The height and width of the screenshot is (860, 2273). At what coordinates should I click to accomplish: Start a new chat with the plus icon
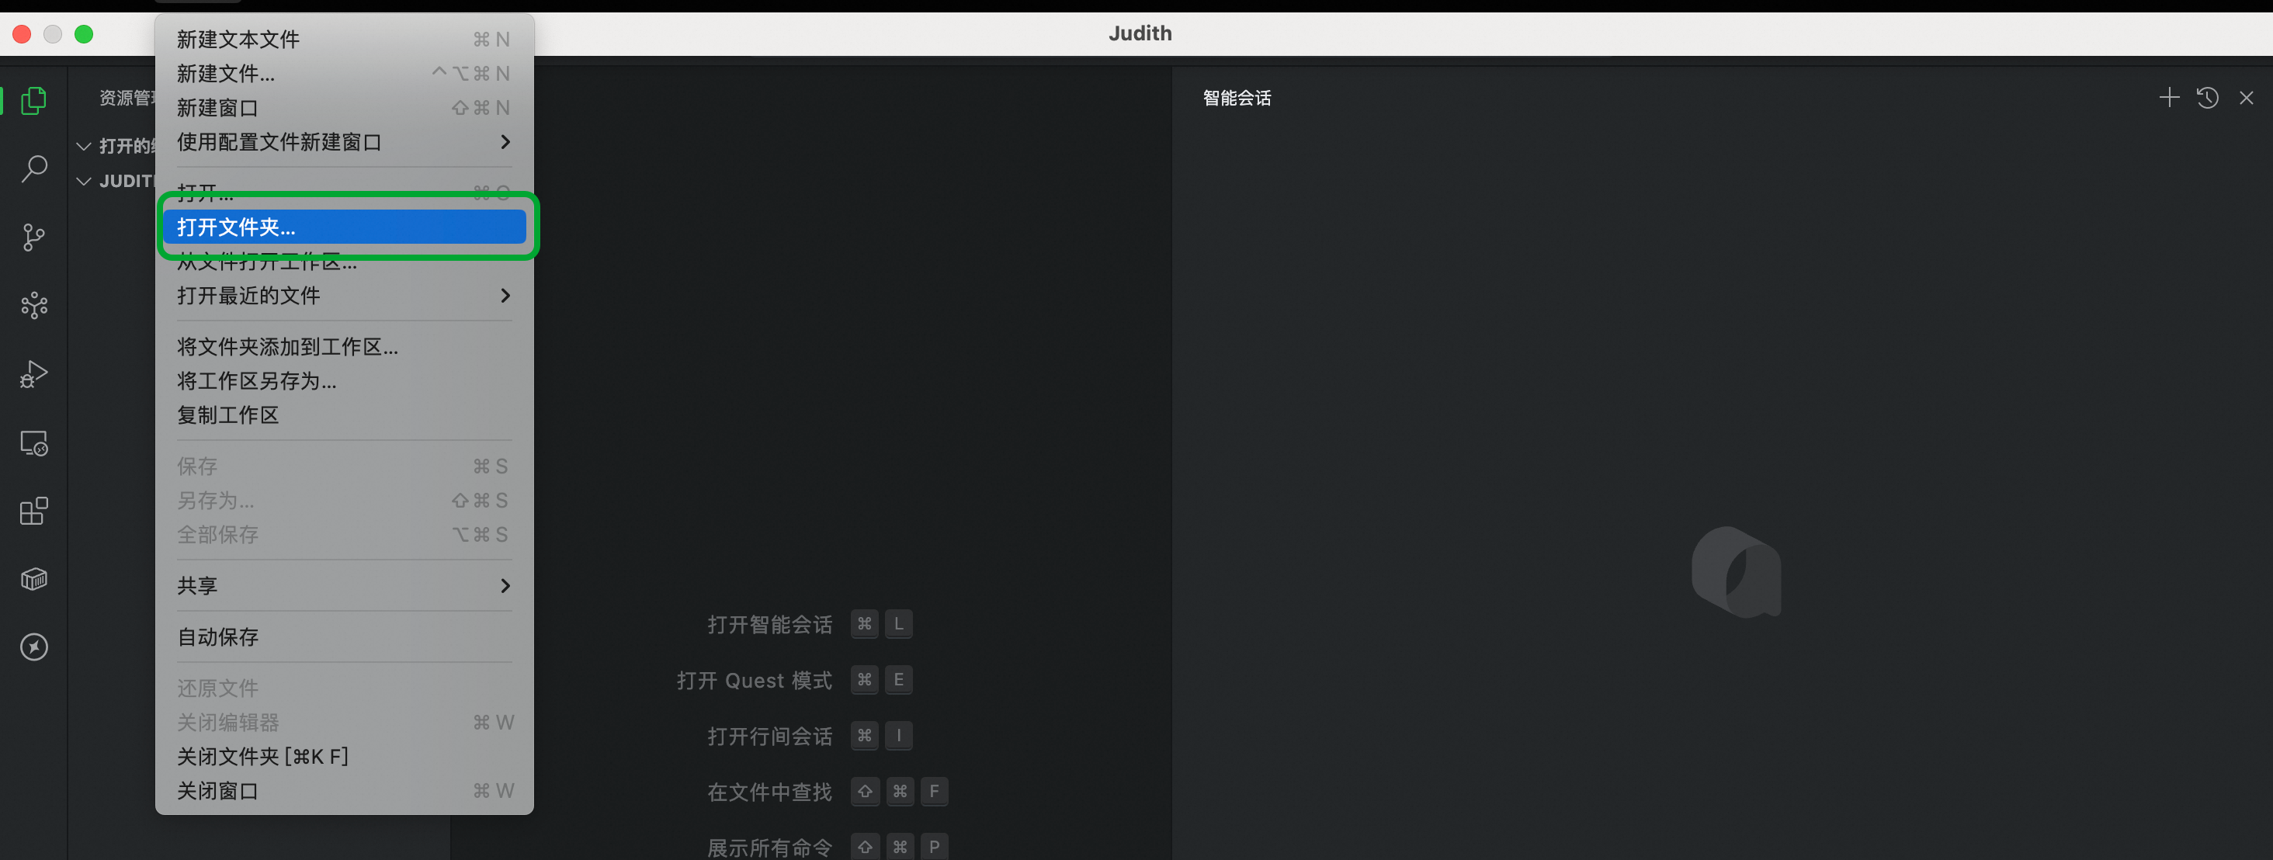click(x=2169, y=98)
